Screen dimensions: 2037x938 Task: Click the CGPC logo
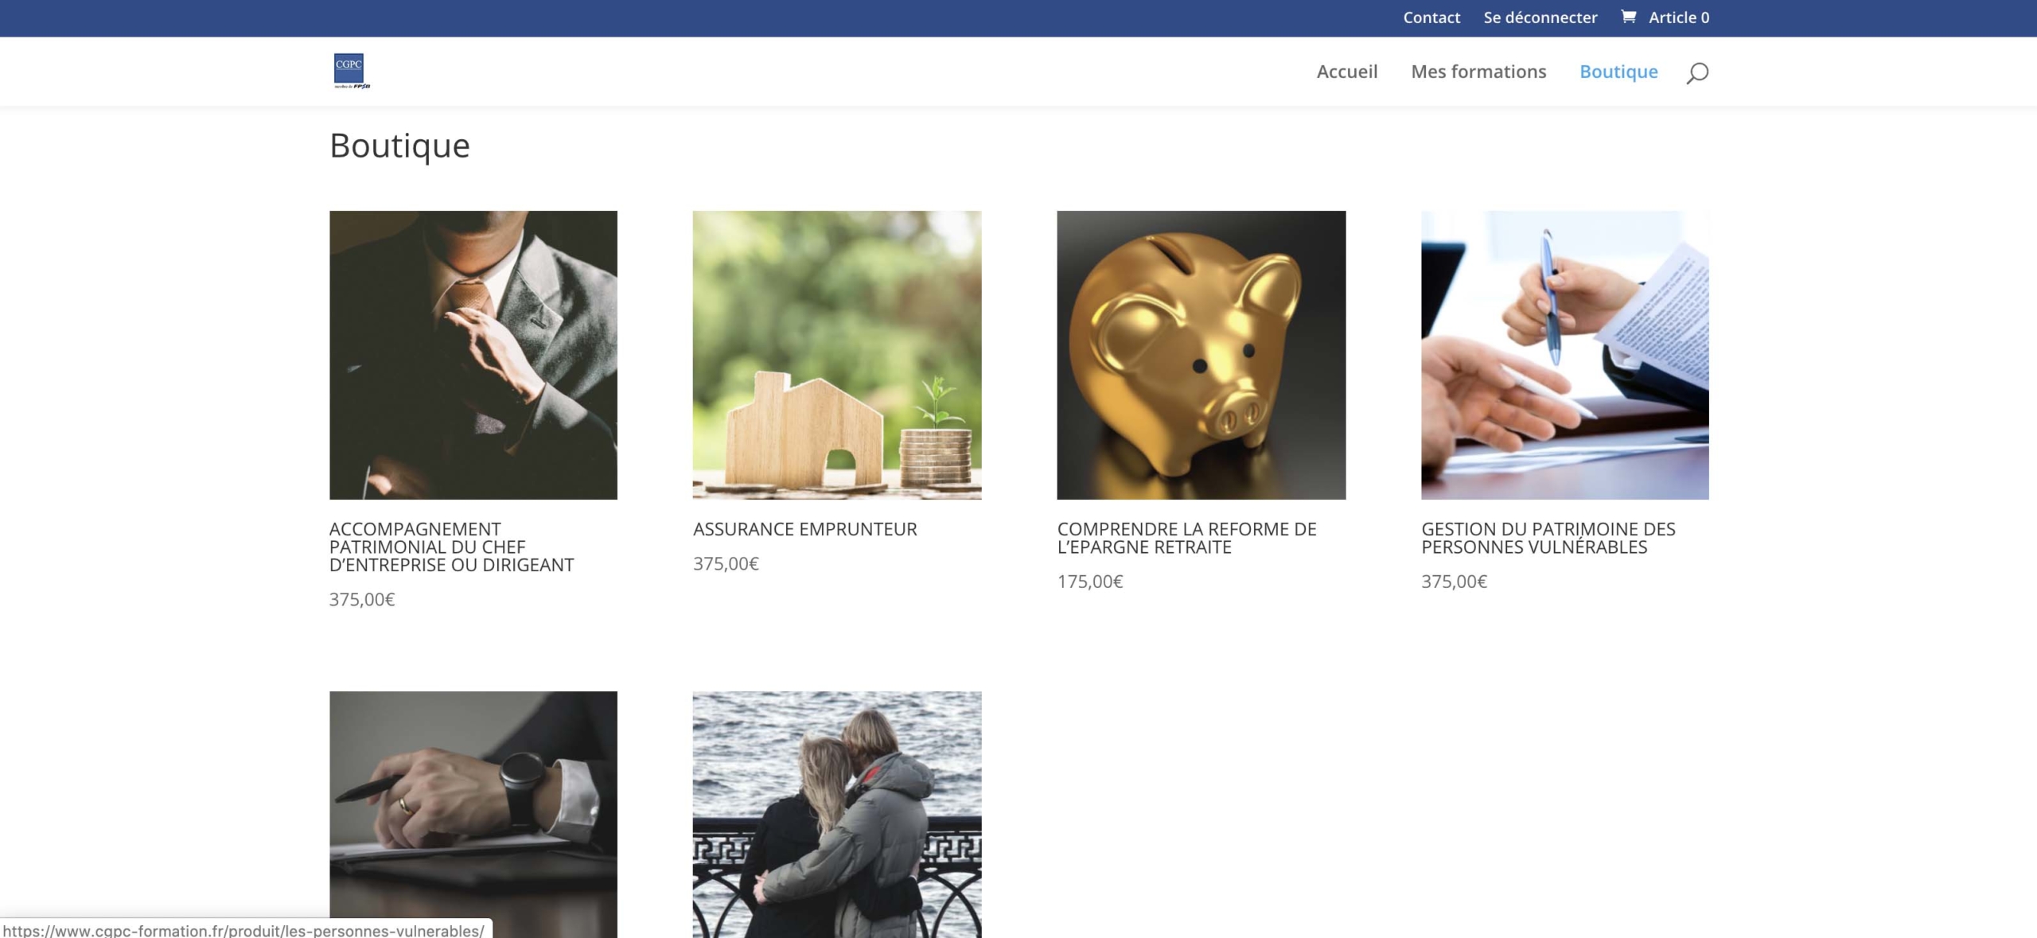coord(352,71)
